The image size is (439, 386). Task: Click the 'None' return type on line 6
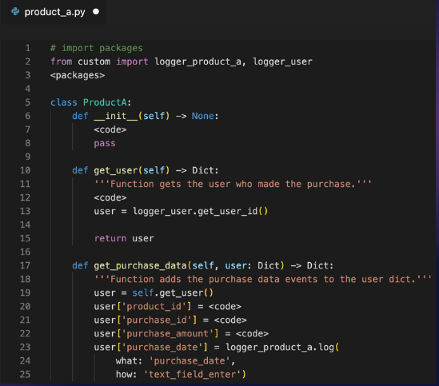202,116
